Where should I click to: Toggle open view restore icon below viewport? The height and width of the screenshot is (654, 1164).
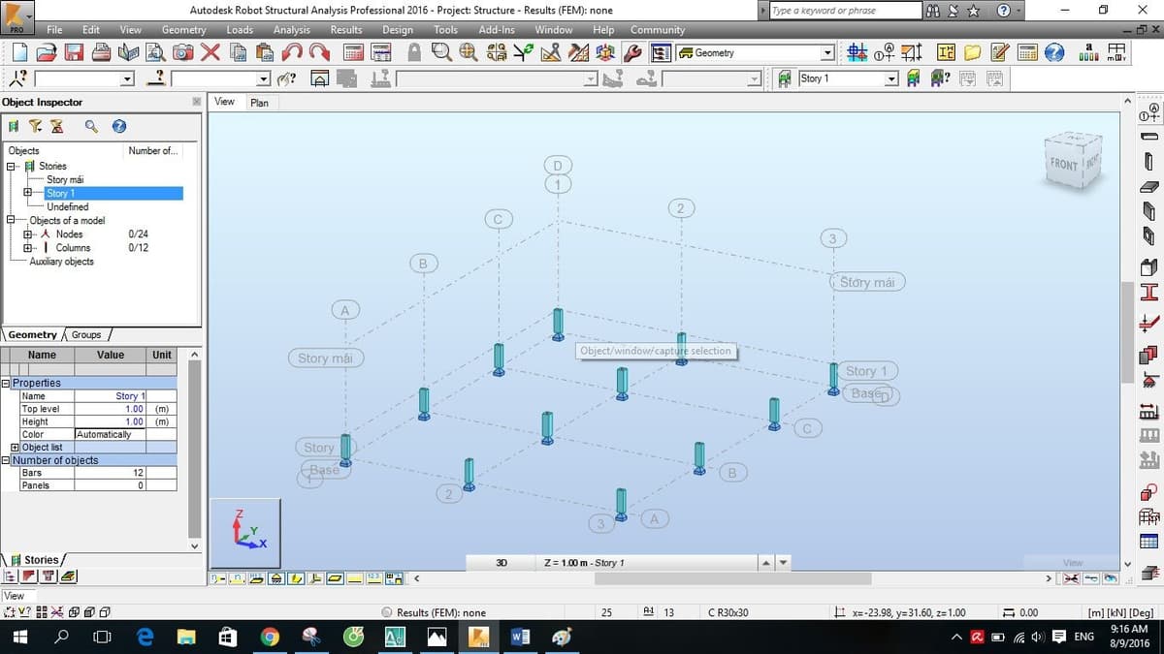pyautogui.click(x=395, y=578)
